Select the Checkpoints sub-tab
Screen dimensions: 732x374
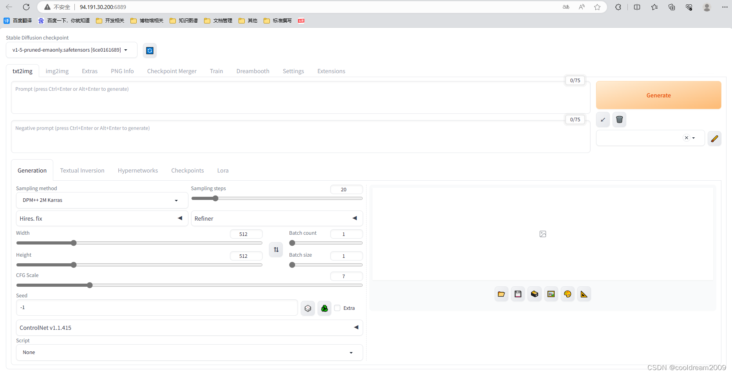tap(188, 171)
